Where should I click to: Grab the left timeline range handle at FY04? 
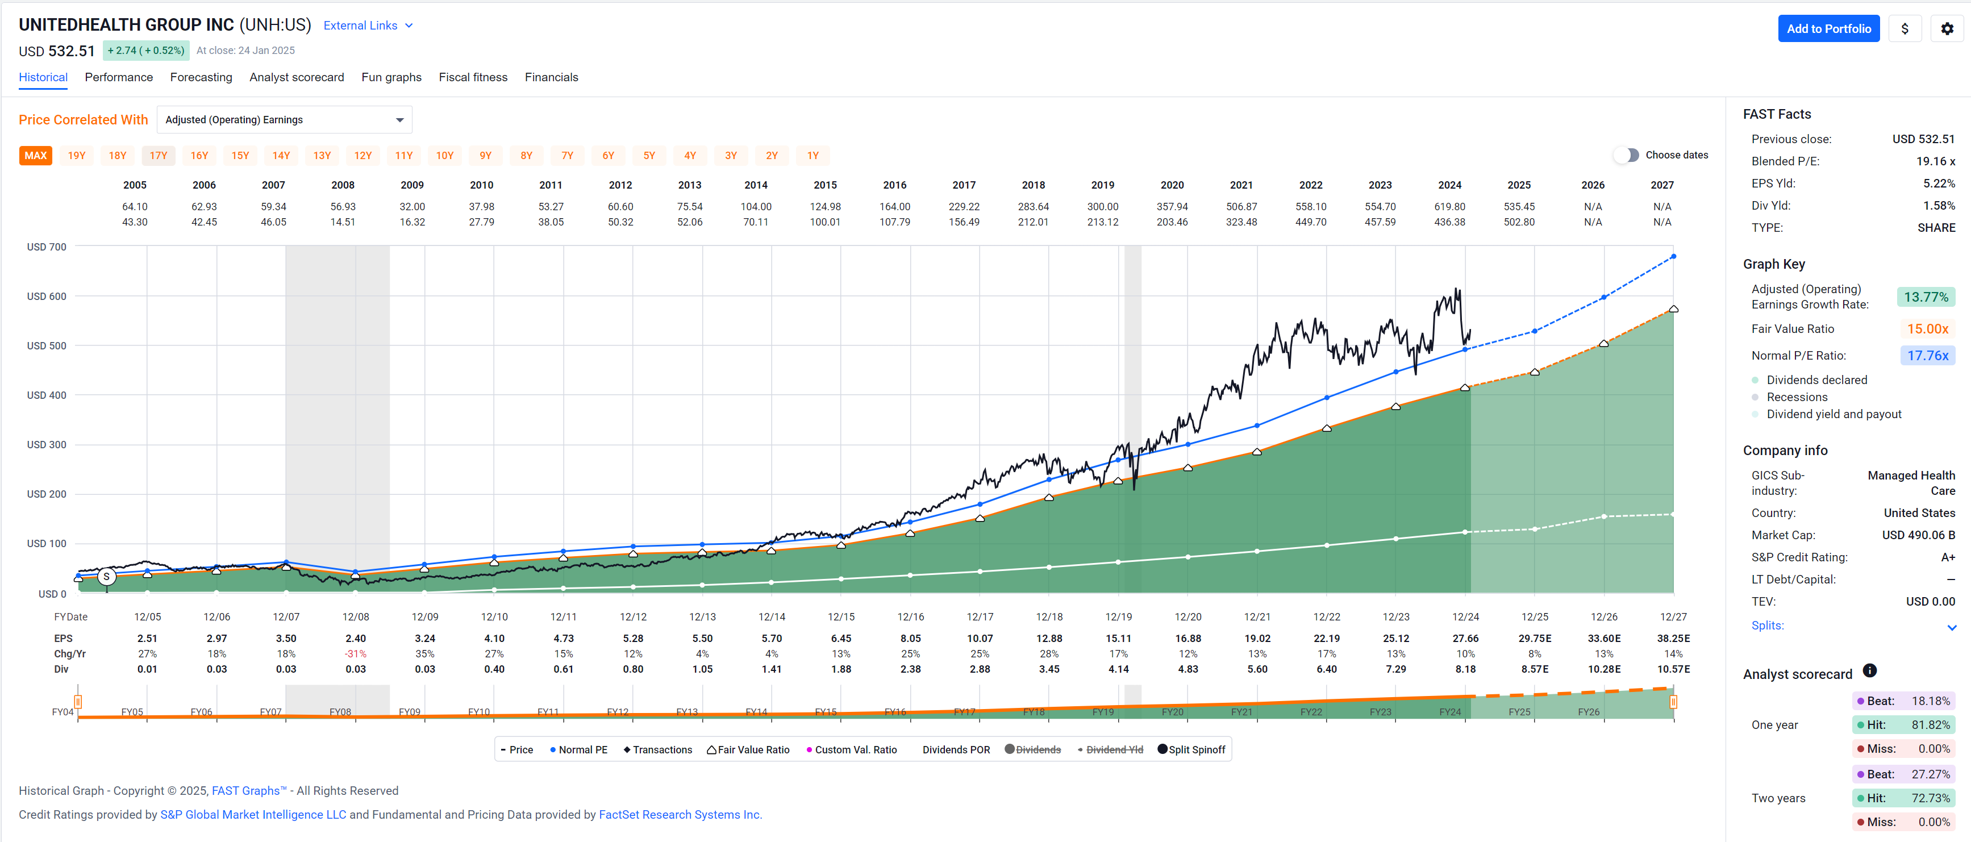point(78,701)
